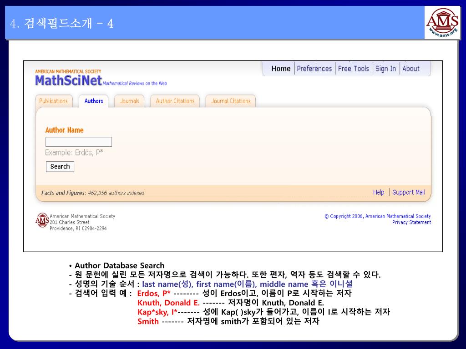The image size is (466, 349).
Task: Click the small 'AMERICAN MATHEMATICAL SOCIETY' text above the MathSciNet logo
Action: click(68, 71)
